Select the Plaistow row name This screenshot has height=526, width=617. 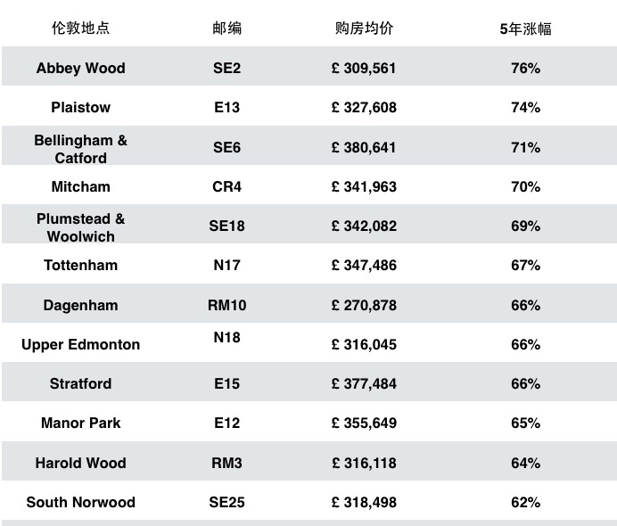[x=80, y=107]
